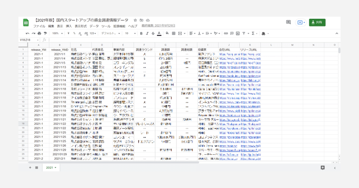Viewport: 359px width, 188px height.
Task: Open text rotation dropdown
Action: click(217, 34)
